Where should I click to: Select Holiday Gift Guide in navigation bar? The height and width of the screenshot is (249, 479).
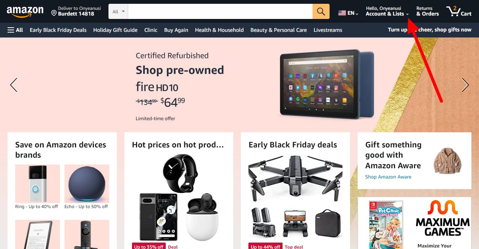point(115,30)
